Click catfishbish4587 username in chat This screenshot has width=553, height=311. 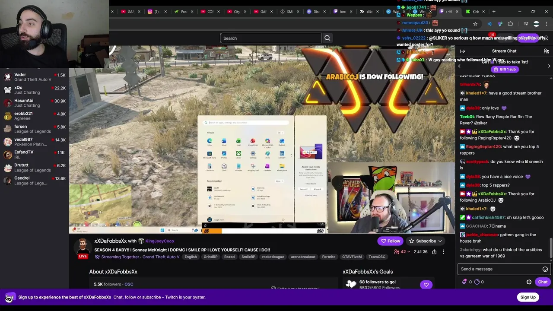[488, 218]
